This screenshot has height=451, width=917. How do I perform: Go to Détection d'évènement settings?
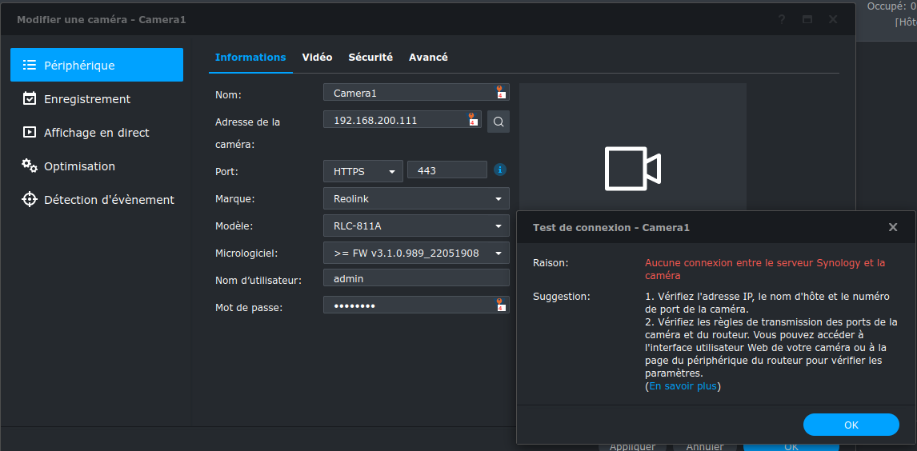pos(109,200)
